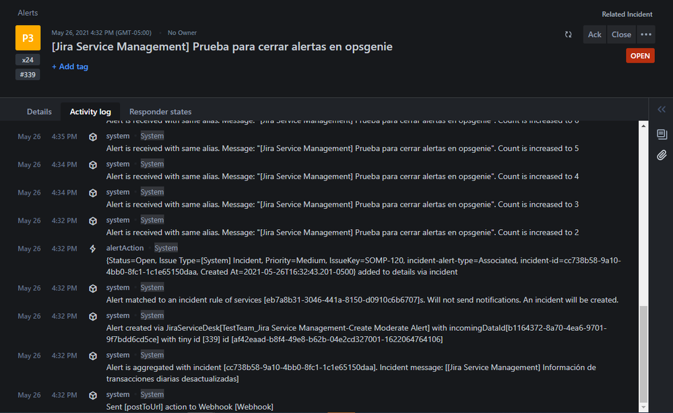Click the #339 alert ID badge
Screen dimensions: 673x413
(x=28, y=75)
